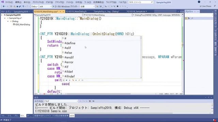Select #endif in the completion list
Viewport: 218px width, 122px height.
(x=101, y=57)
